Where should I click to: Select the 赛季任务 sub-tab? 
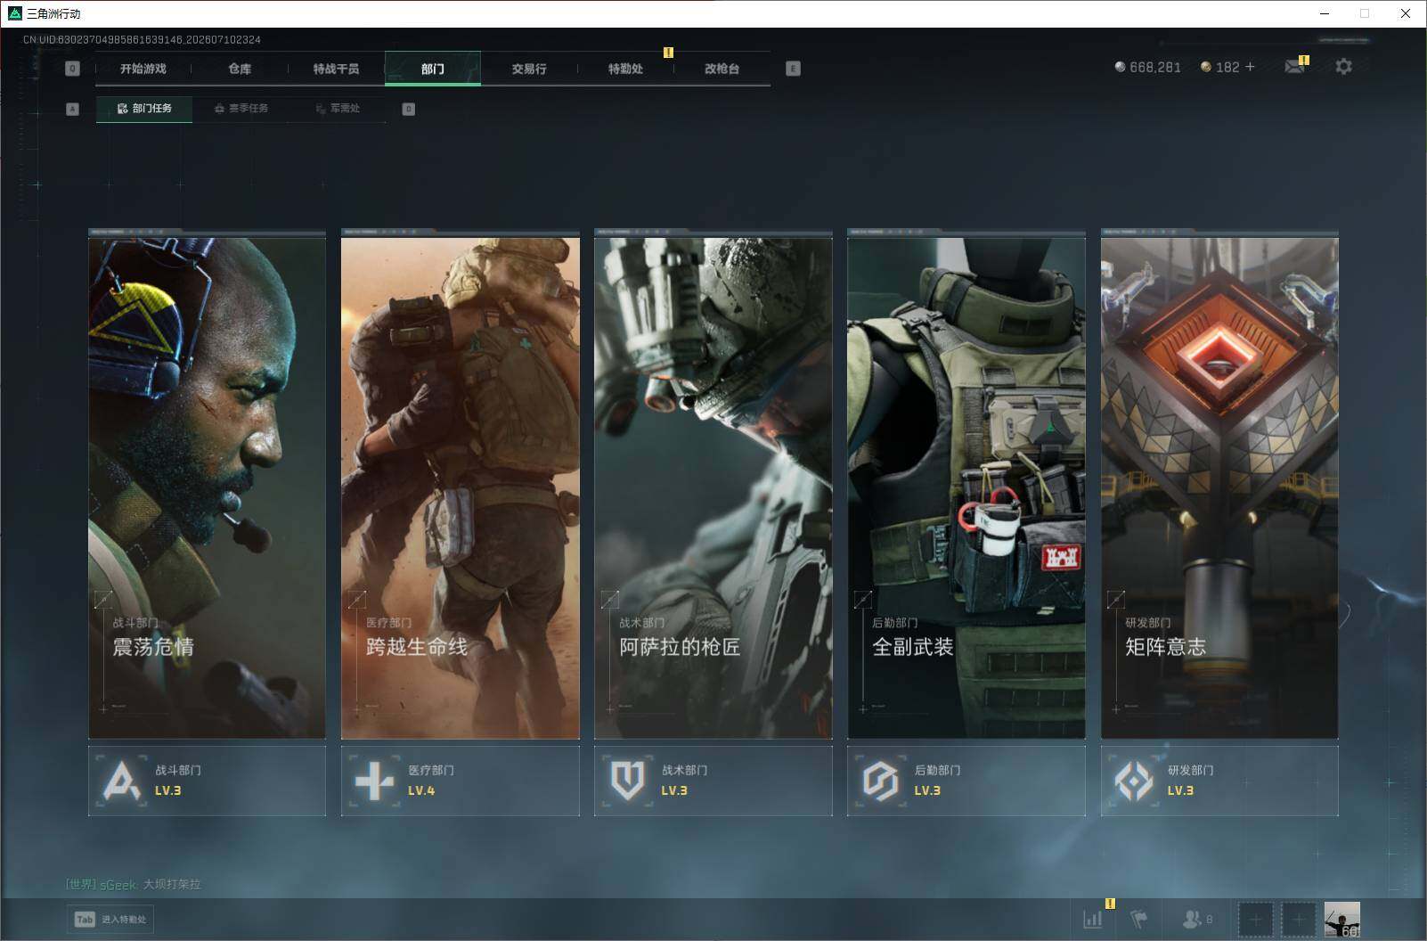point(241,109)
